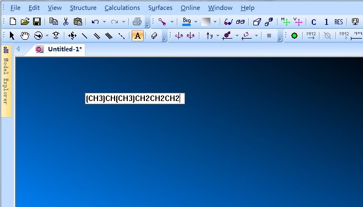The image size is (363, 207).
Task: Click the gray gradient background effect swatch
Action: [206, 22]
